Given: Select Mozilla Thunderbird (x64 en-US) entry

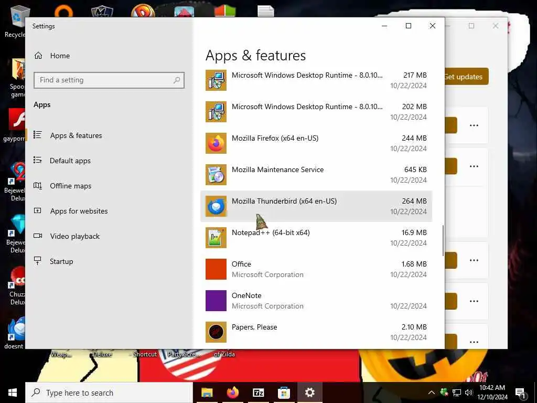Looking at the screenshot, I should 316,206.
